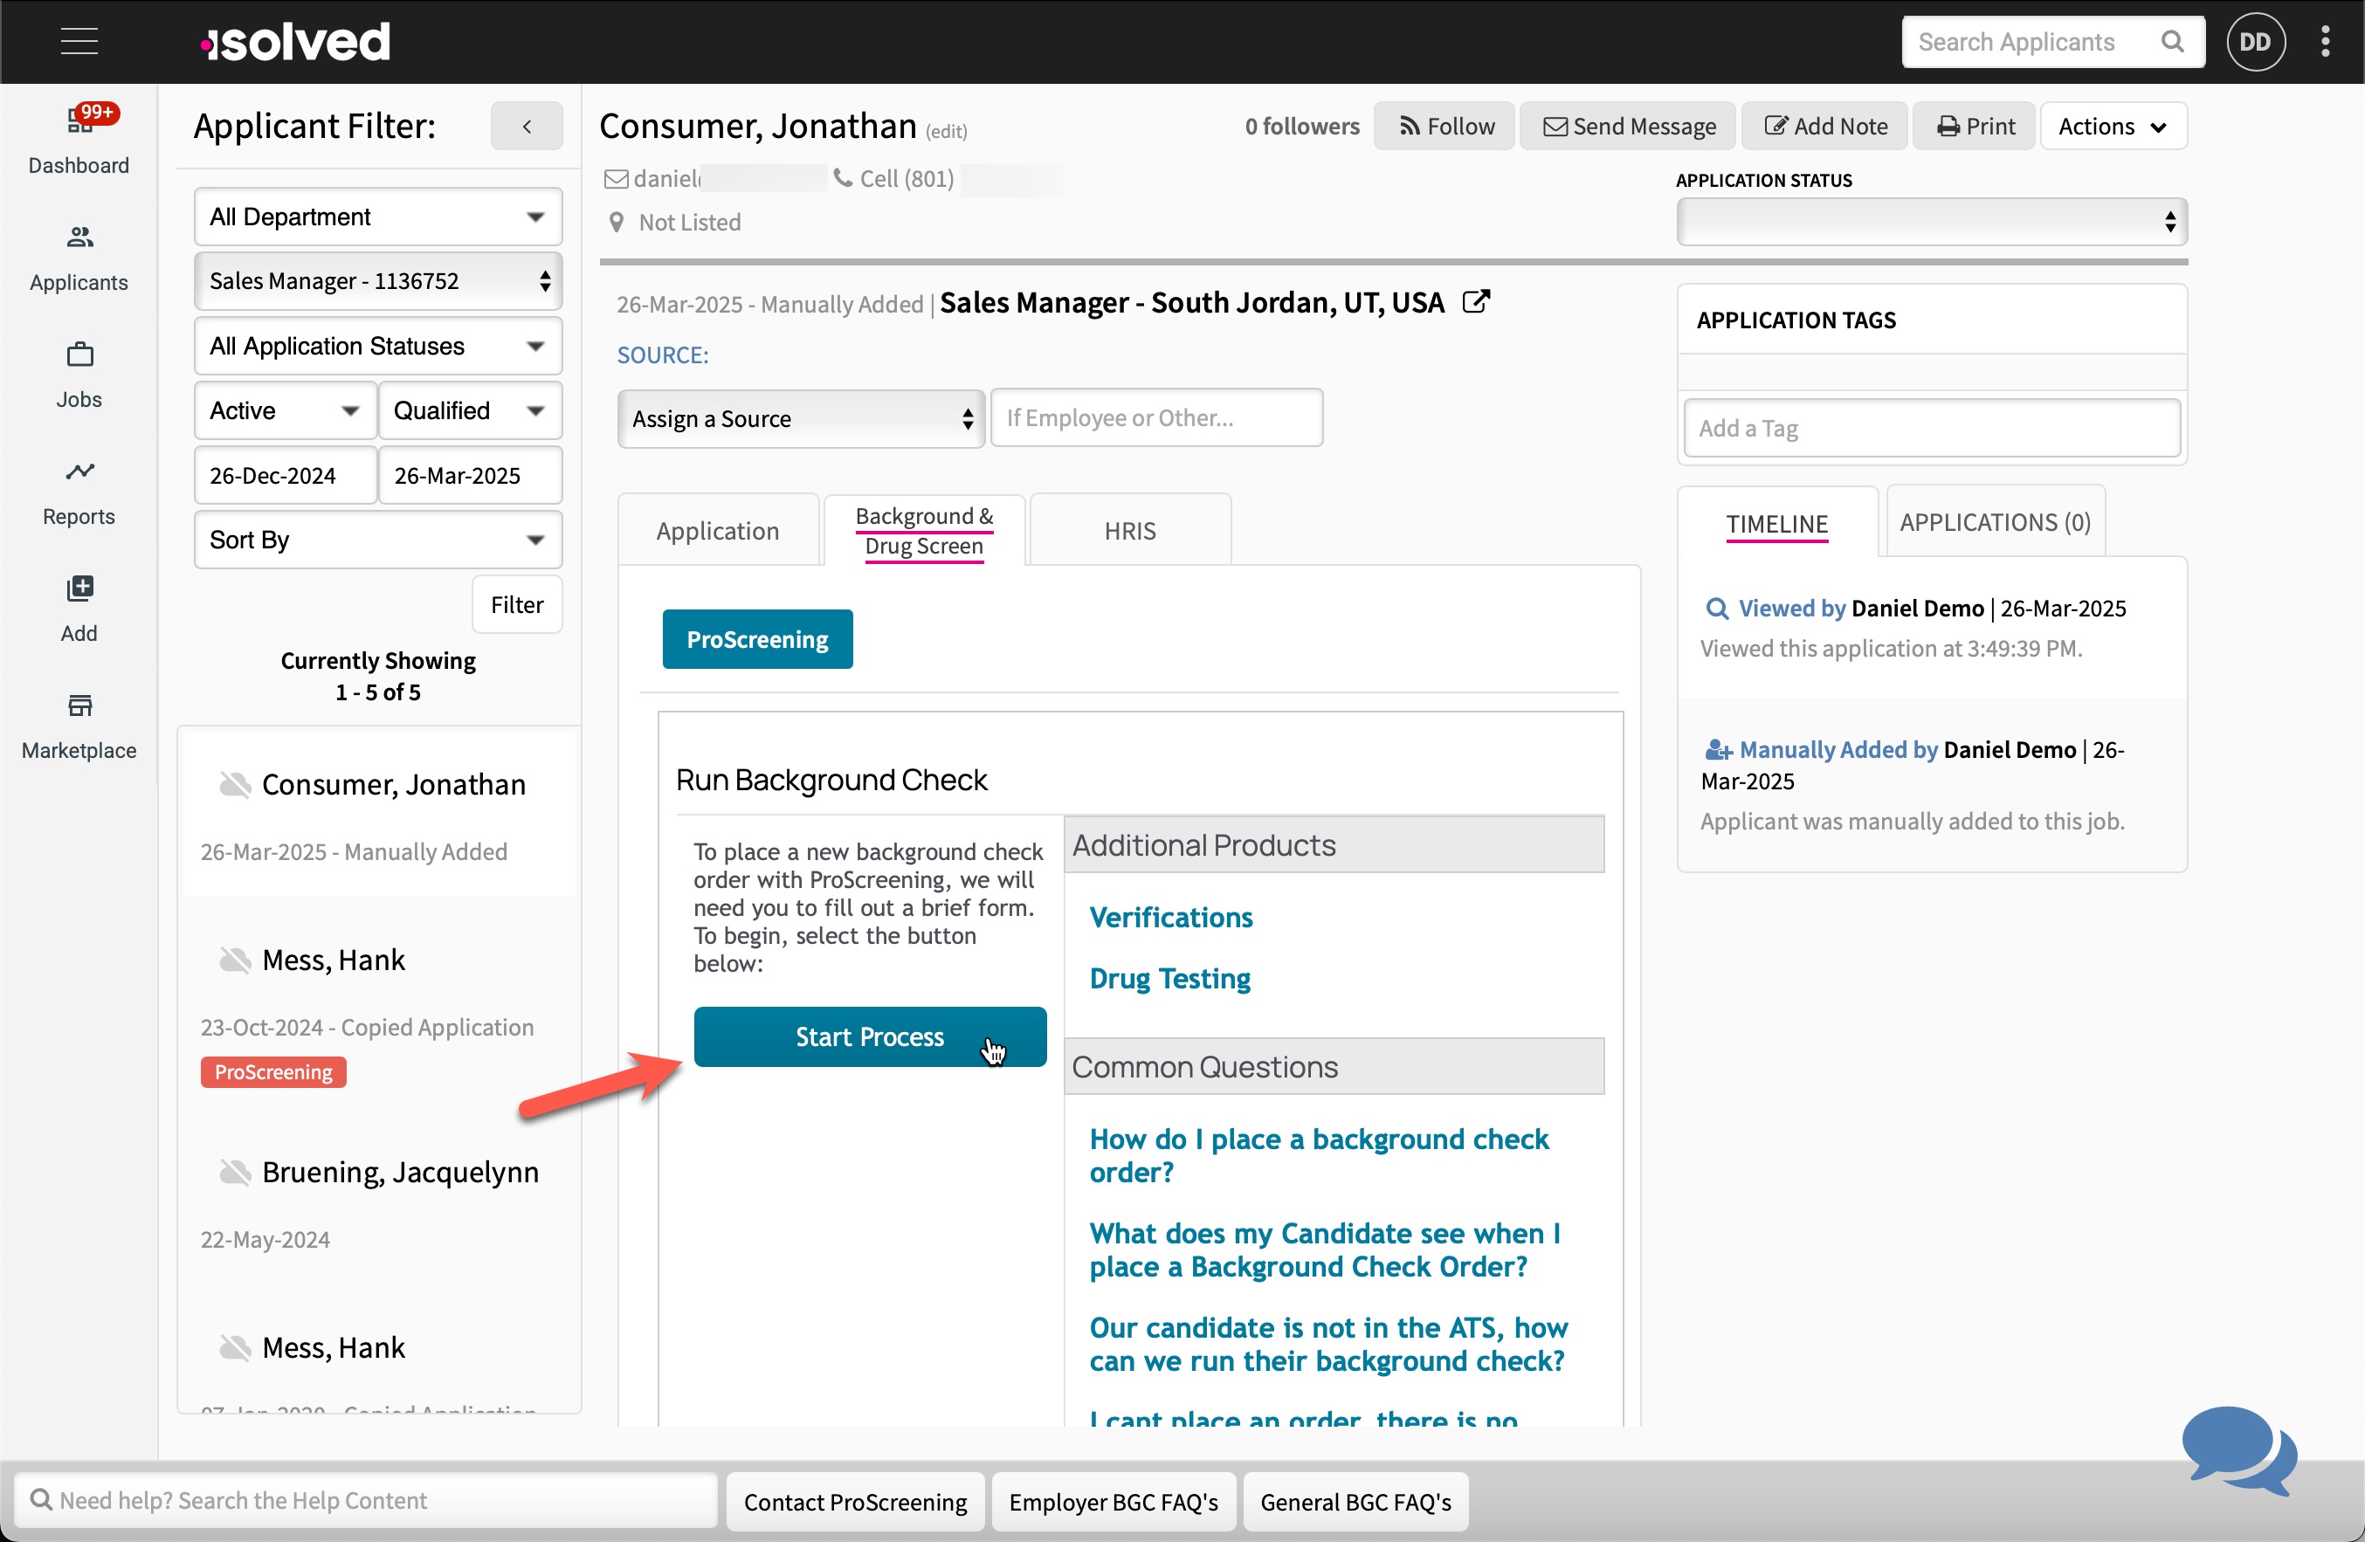Open job posting external link icon

pyautogui.click(x=1476, y=302)
